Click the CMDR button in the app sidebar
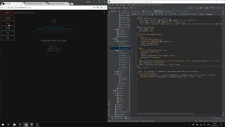This screenshot has width=225, height=127. tap(8, 18)
